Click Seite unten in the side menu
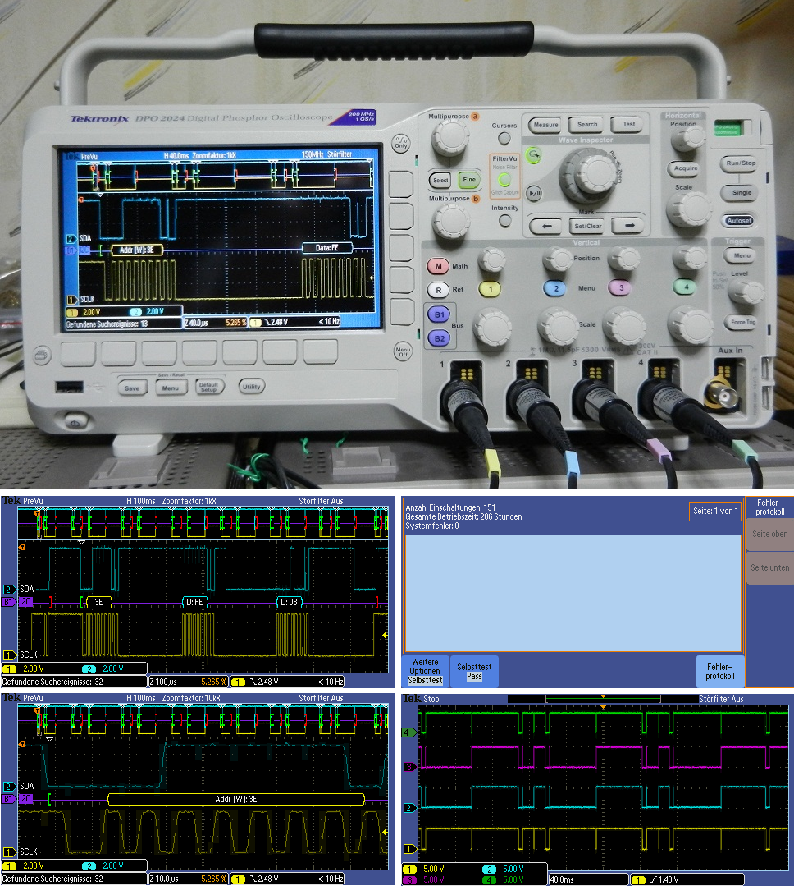This screenshot has width=794, height=886. [769, 568]
